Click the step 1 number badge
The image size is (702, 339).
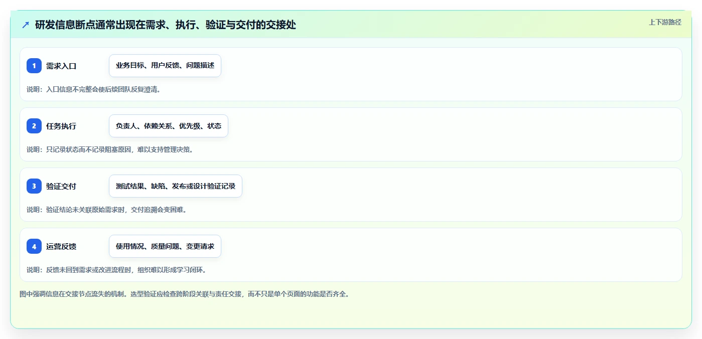[x=34, y=66]
